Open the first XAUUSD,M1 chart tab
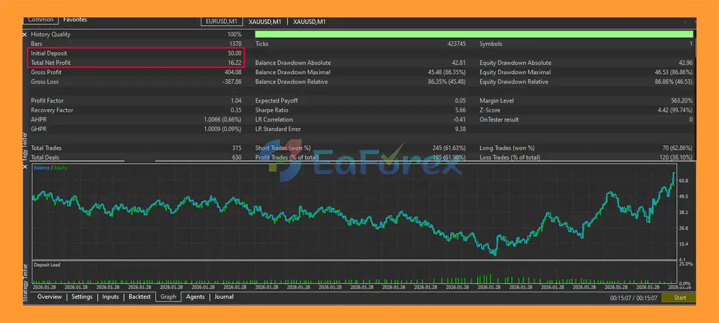The height and width of the screenshot is (323, 719). [265, 22]
